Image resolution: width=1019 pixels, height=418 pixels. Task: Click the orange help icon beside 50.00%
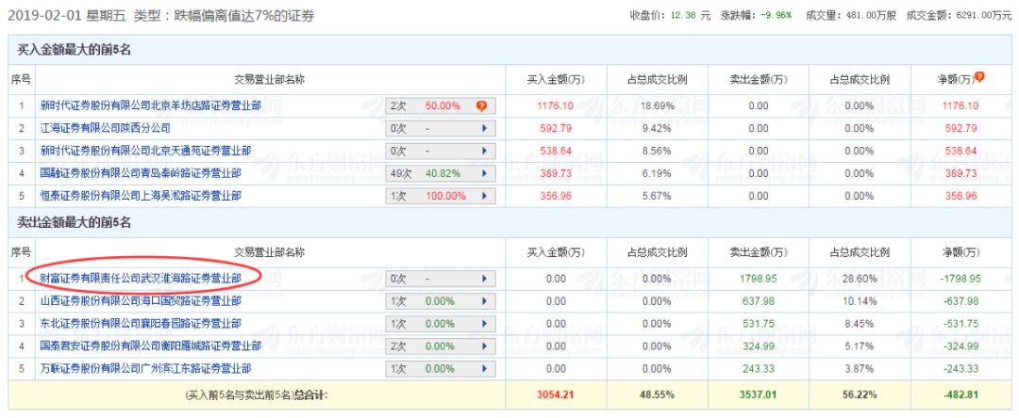click(481, 105)
